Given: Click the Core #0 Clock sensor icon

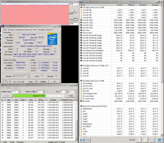Looking at the screenshot, I should [x=81, y=20].
